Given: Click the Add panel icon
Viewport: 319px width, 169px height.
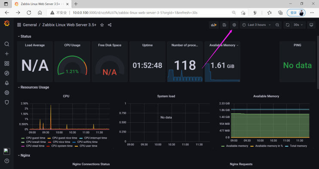Looking at the screenshot, I should pos(214,25).
